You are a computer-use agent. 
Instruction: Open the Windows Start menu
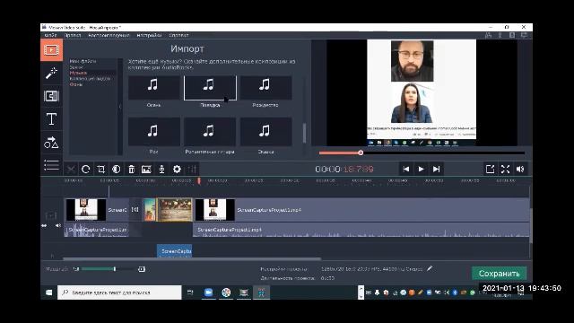48,292
